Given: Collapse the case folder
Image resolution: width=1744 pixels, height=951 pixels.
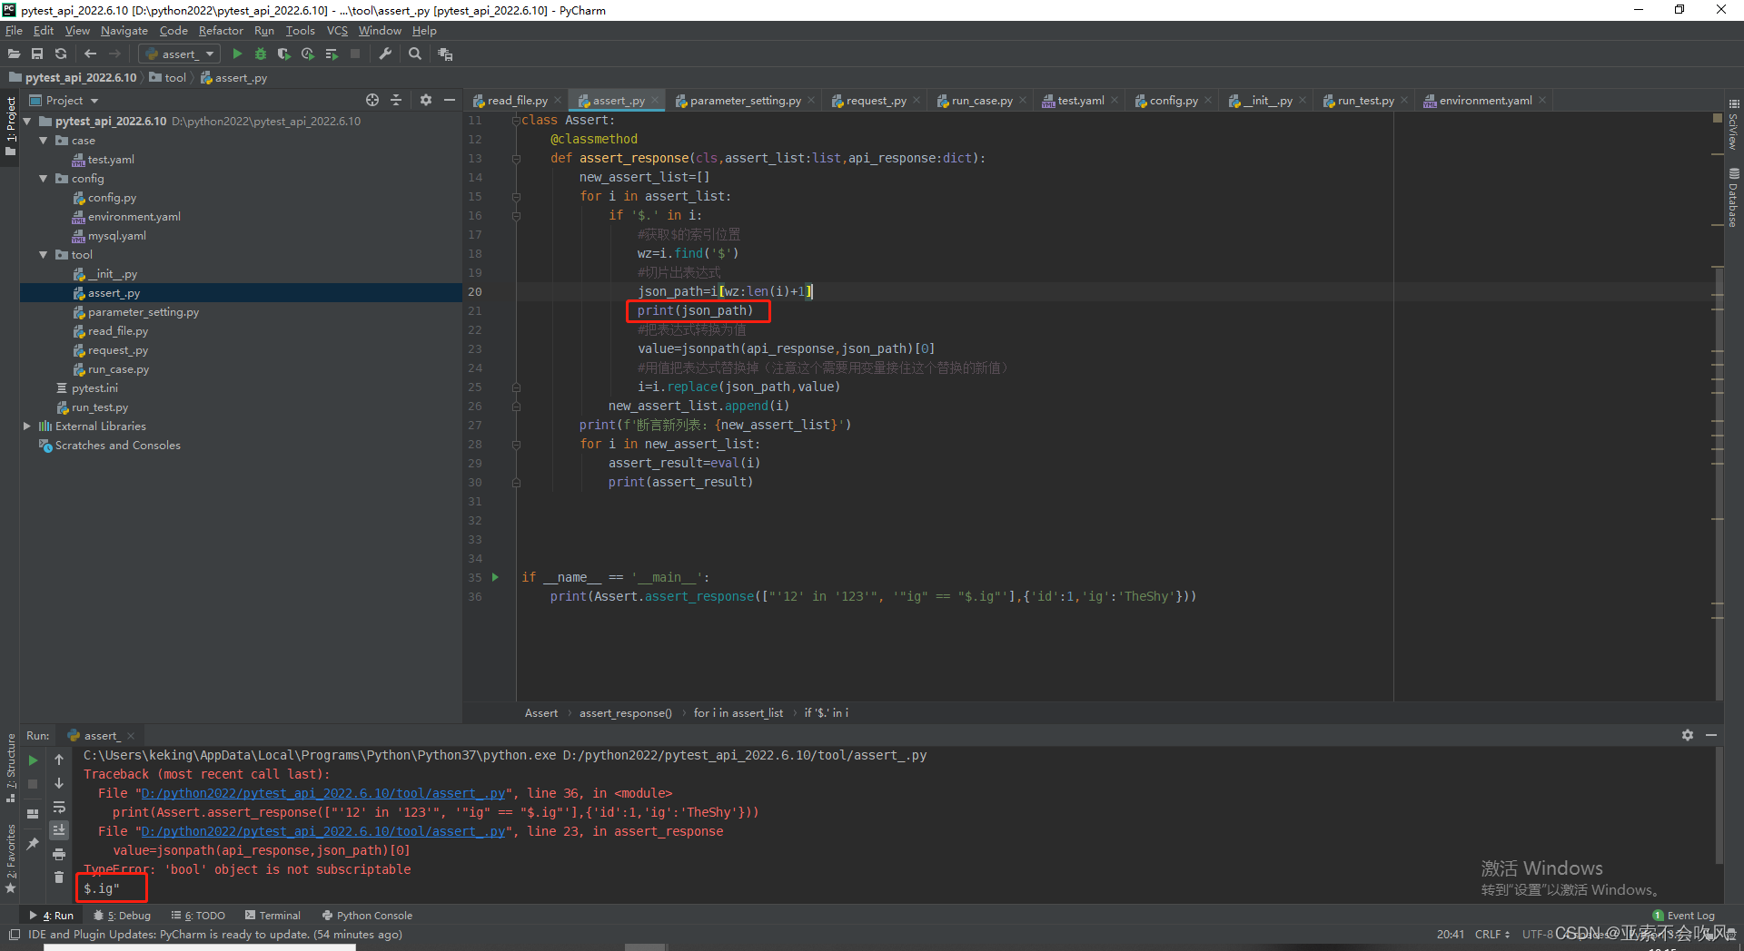Looking at the screenshot, I should point(43,141).
